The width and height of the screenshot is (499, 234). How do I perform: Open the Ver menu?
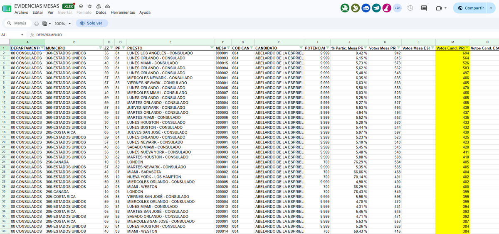tap(50, 12)
